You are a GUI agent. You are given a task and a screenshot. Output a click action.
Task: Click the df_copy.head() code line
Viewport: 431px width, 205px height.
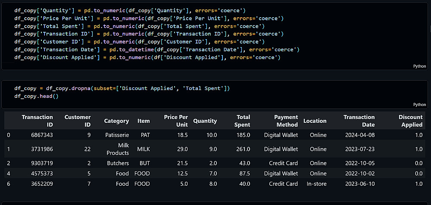tap(36, 96)
